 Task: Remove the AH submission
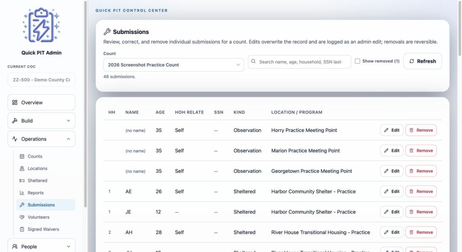click(421, 232)
